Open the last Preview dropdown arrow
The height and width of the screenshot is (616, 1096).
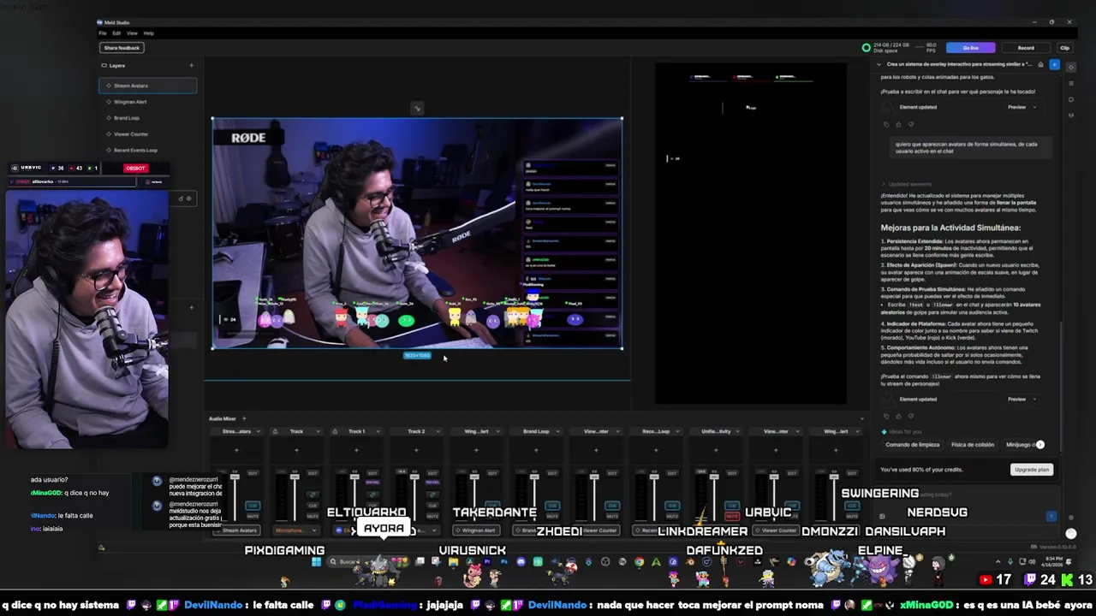point(1034,399)
